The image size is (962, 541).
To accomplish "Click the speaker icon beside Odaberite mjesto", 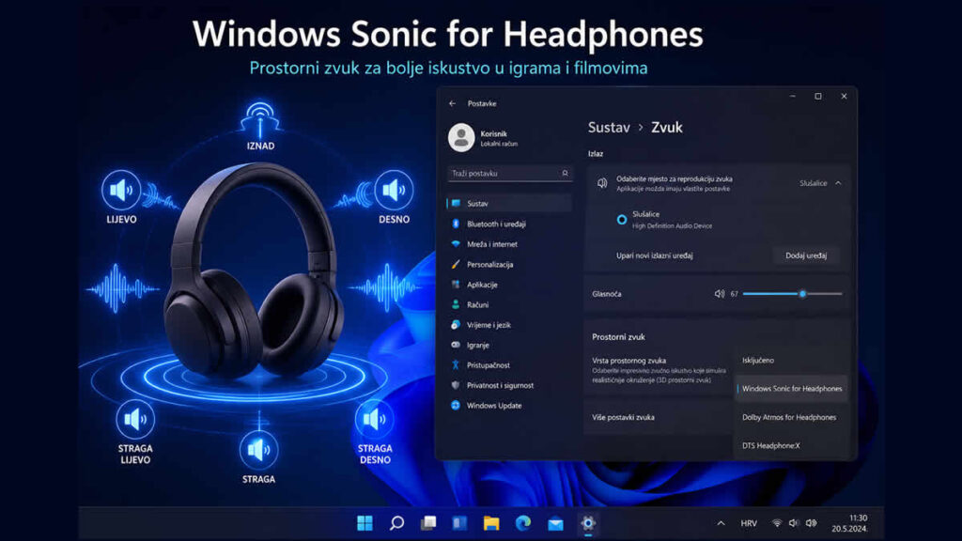I will (x=602, y=183).
